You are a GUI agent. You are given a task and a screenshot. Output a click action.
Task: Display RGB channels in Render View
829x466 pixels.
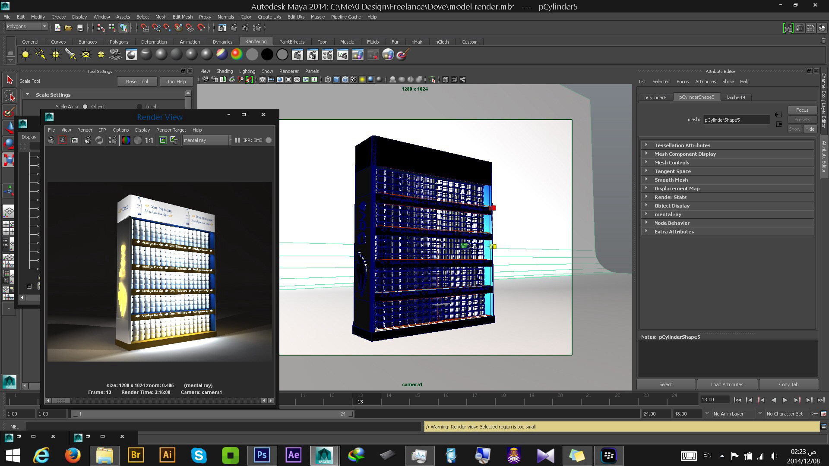point(126,140)
